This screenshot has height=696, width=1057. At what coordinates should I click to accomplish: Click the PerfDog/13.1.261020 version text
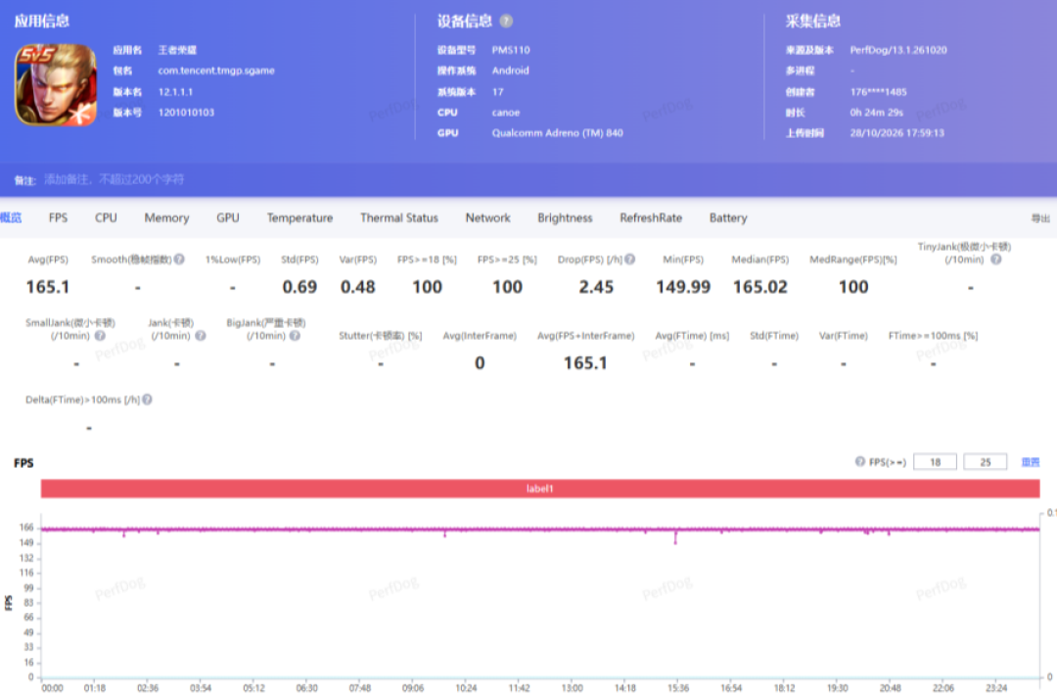point(897,50)
